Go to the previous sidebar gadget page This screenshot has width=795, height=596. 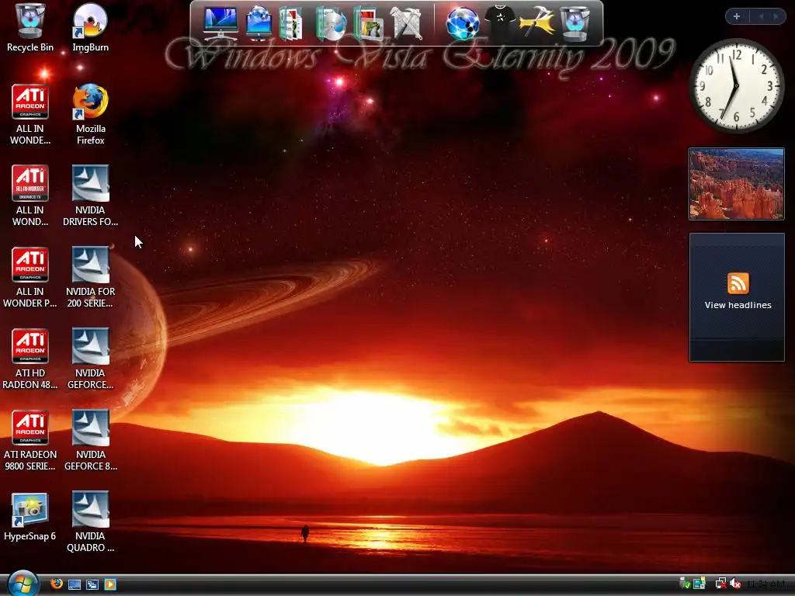click(x=761, y=16)
